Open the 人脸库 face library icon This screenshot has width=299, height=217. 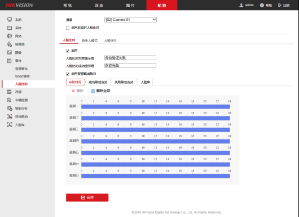tap(10, 125)
